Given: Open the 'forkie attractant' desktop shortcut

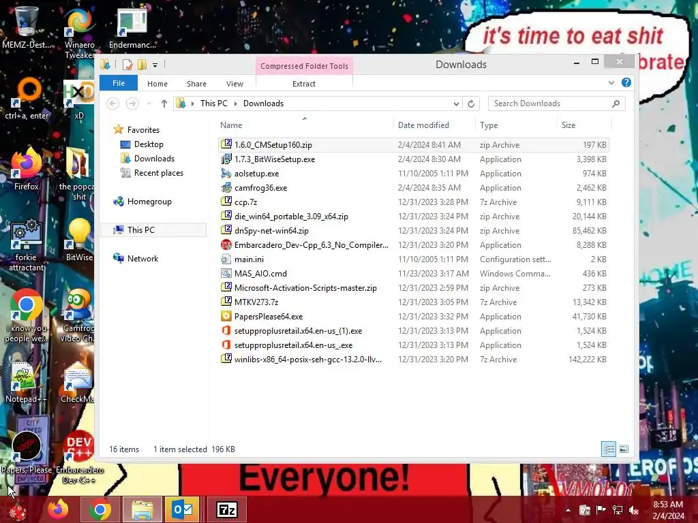Looking at the screenshot, I should 26,244.
